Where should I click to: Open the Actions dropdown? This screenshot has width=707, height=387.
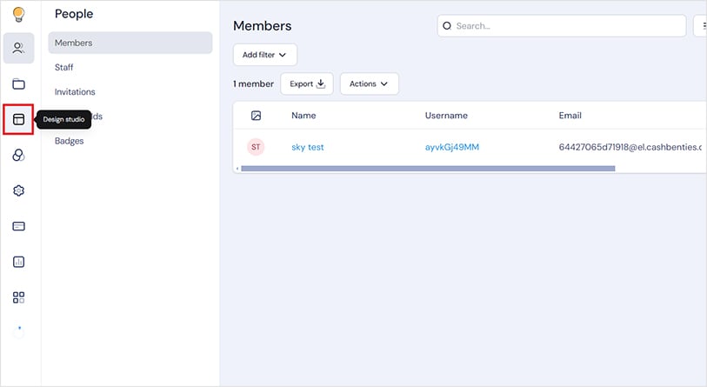click(x=370, y=83)
